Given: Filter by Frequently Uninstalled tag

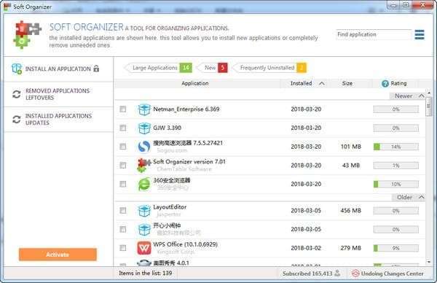Looking at the screenshot, I should coord(269,68).
